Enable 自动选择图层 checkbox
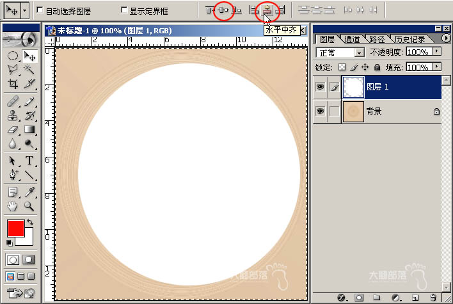 (40, 10)
